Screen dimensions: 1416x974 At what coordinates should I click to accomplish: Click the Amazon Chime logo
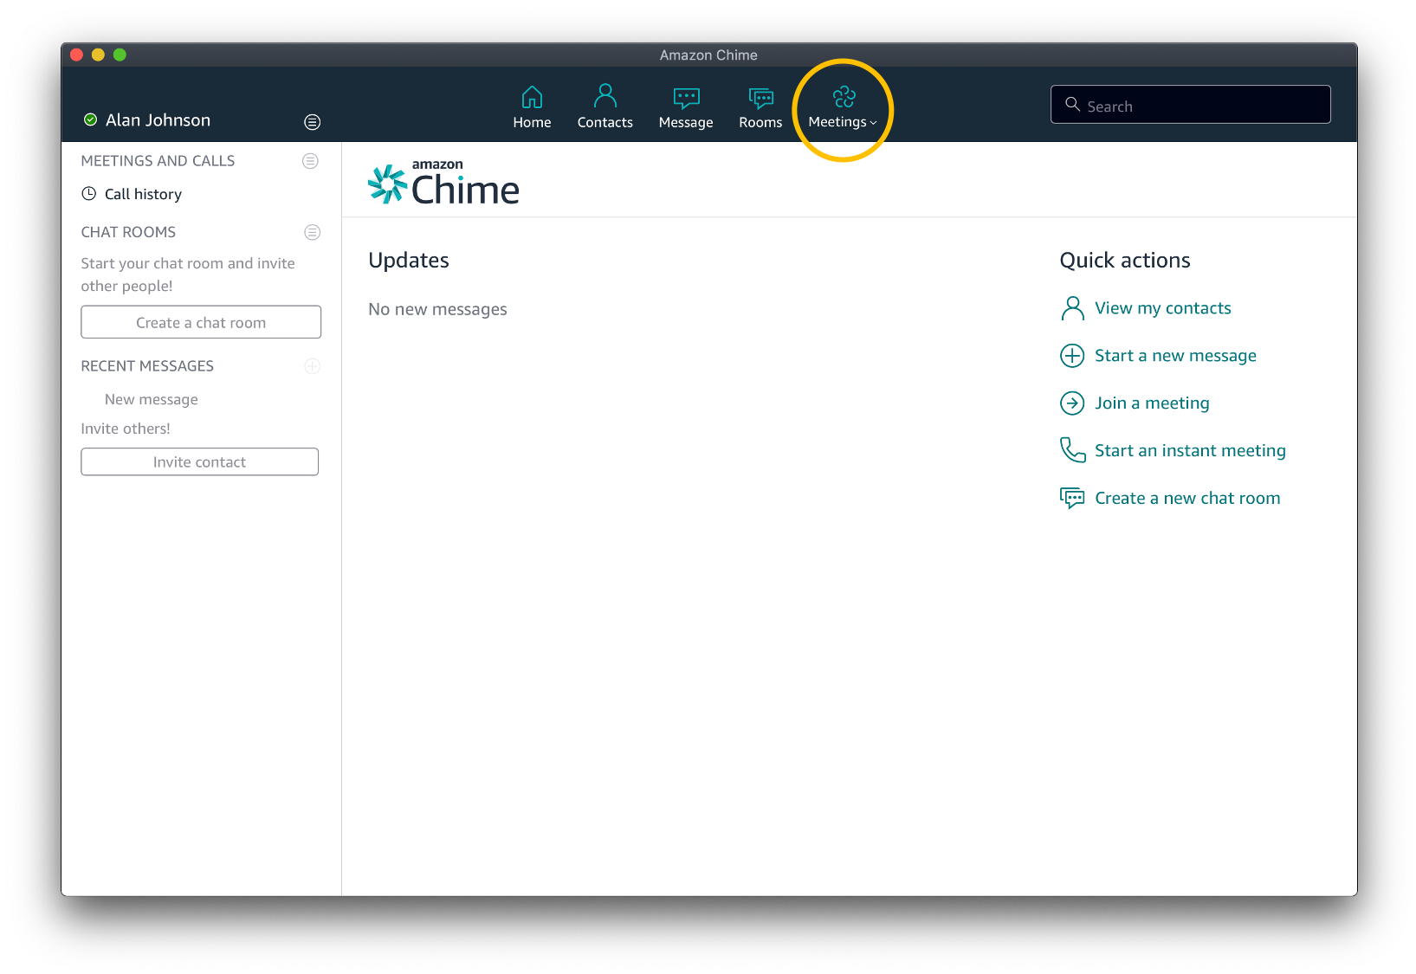point(443,182)
